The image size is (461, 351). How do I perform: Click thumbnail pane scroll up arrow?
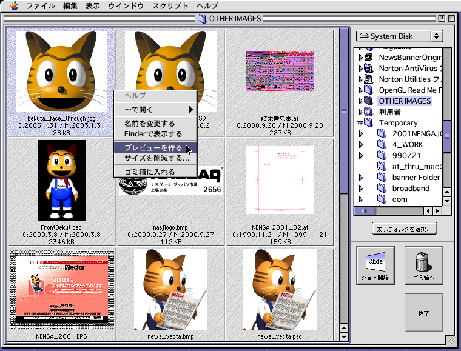[344, 328]
